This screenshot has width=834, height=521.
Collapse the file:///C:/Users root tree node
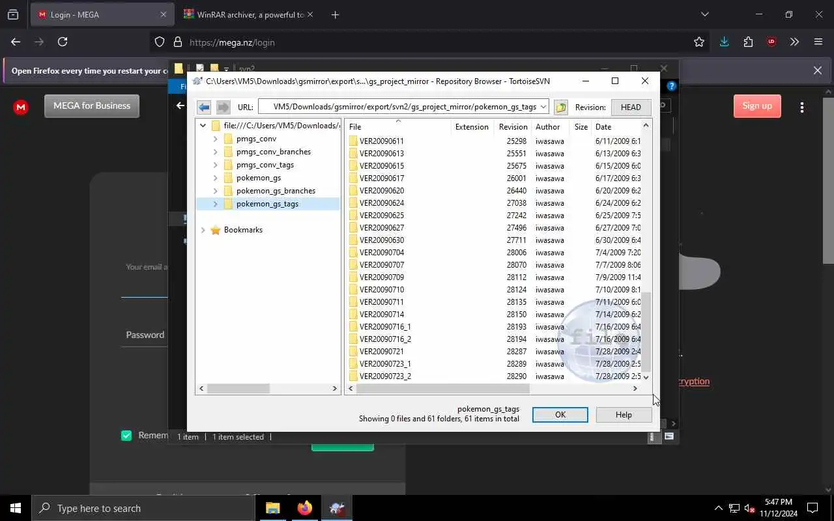coord(203,126)
